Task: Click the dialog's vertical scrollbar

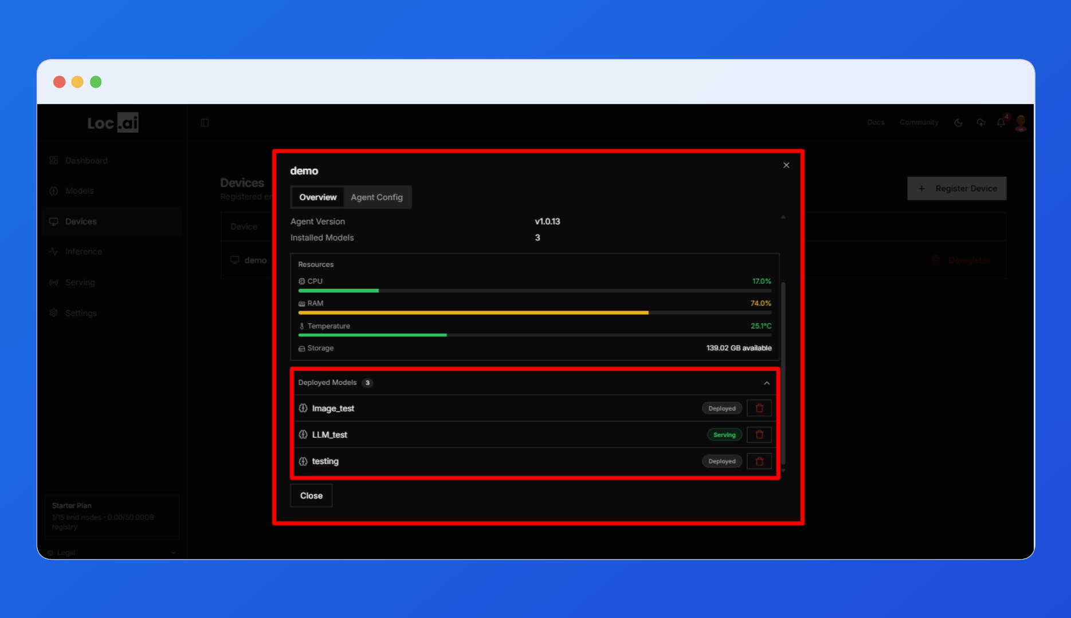Action: pos(783,373)
